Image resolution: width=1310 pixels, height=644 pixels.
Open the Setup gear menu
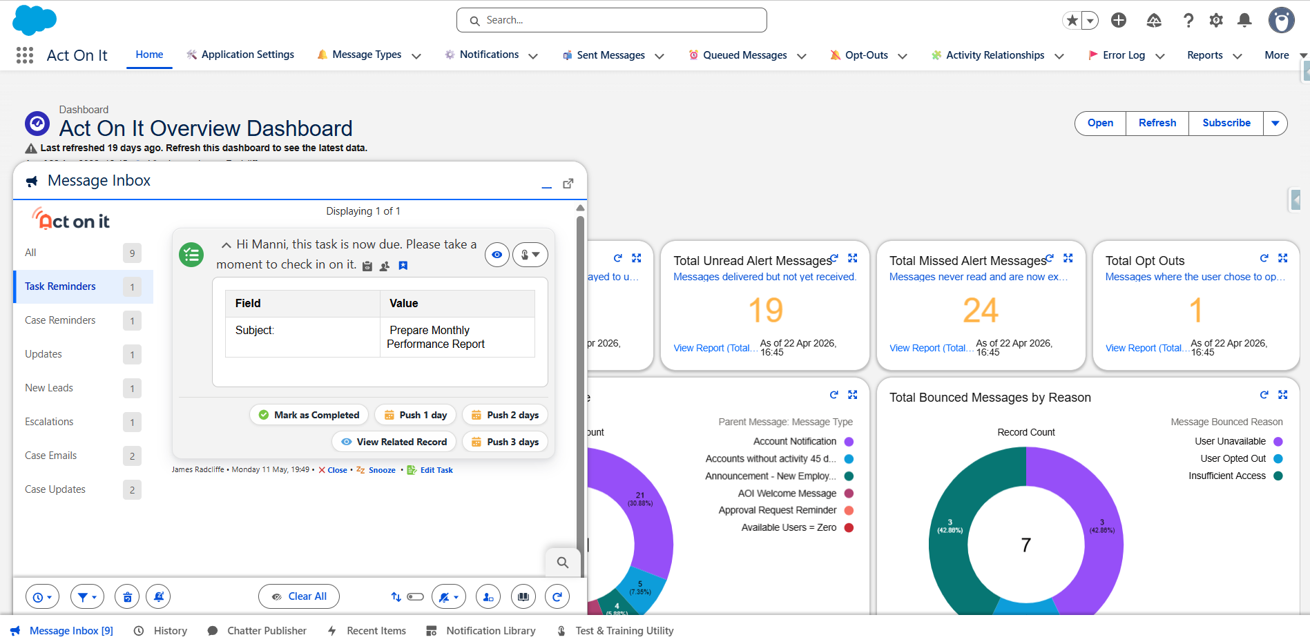(1216, 21)
